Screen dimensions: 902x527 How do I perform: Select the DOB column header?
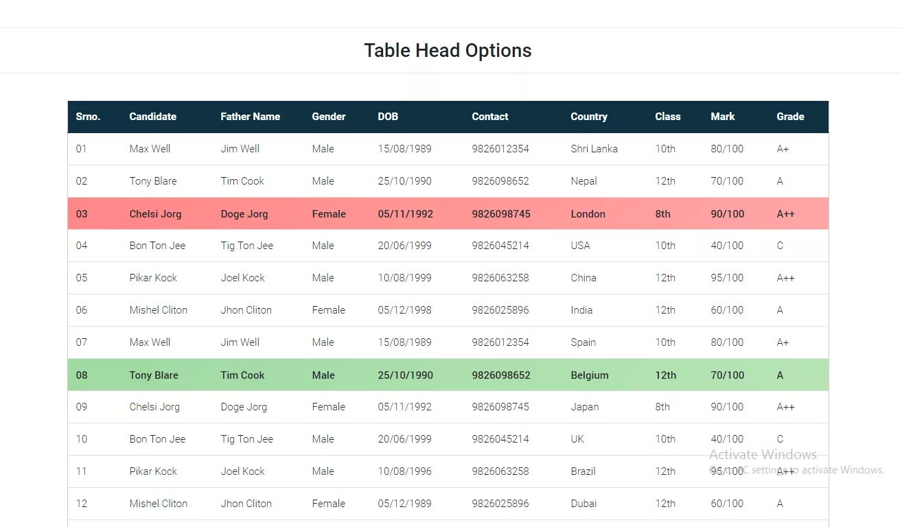point(388,117)
